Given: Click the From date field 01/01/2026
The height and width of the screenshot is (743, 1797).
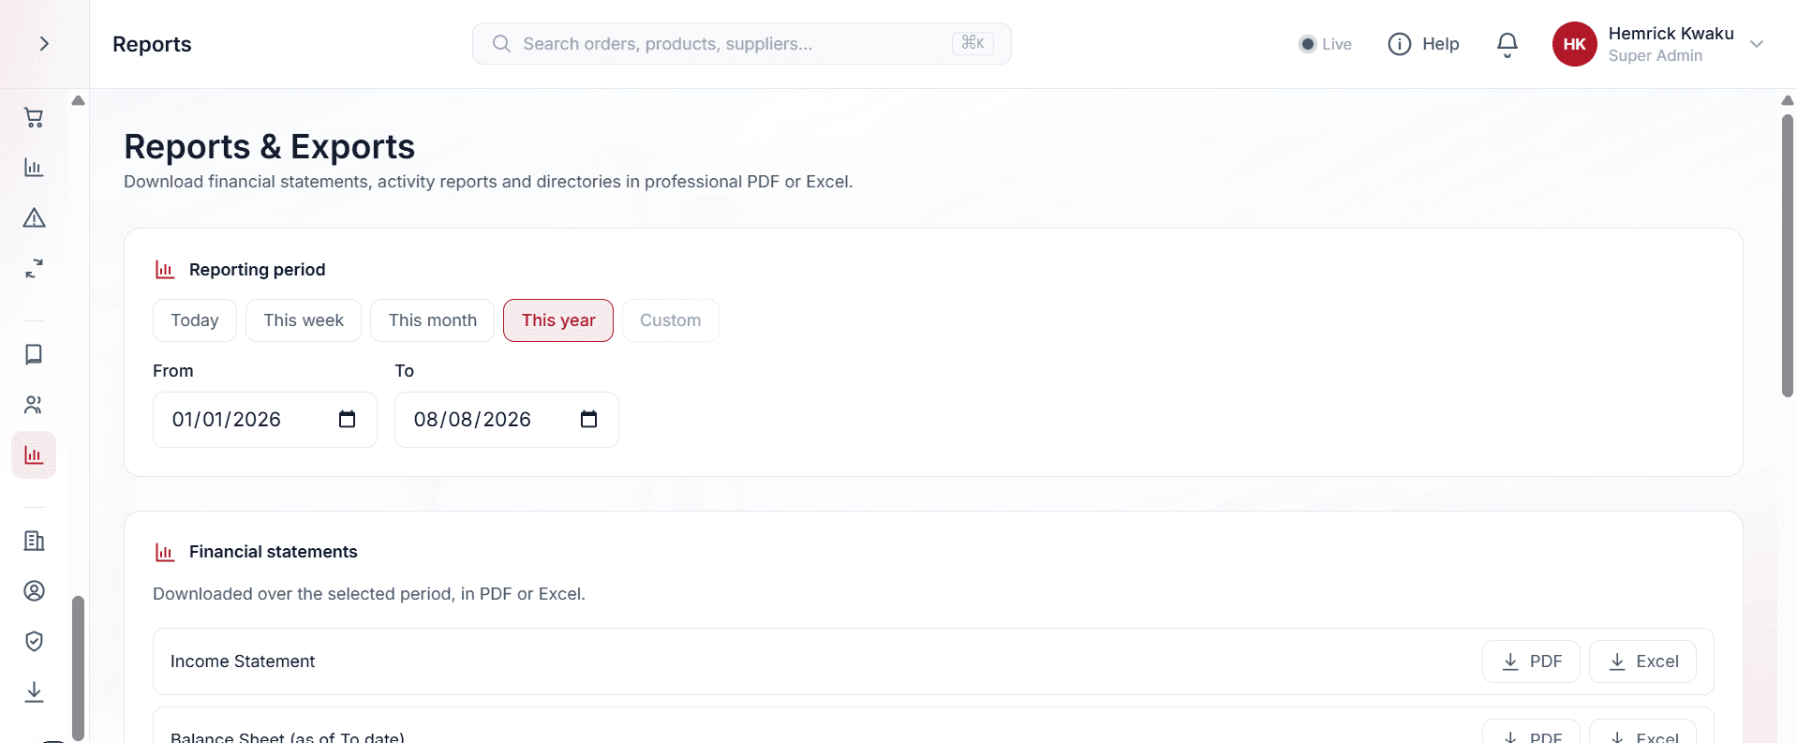Looking at the screenshot, I should point(265,420).
